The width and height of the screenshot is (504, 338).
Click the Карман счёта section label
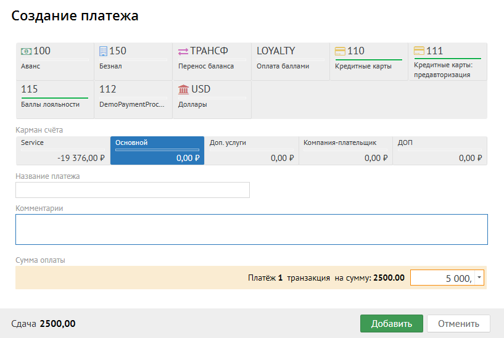point(39,130)
